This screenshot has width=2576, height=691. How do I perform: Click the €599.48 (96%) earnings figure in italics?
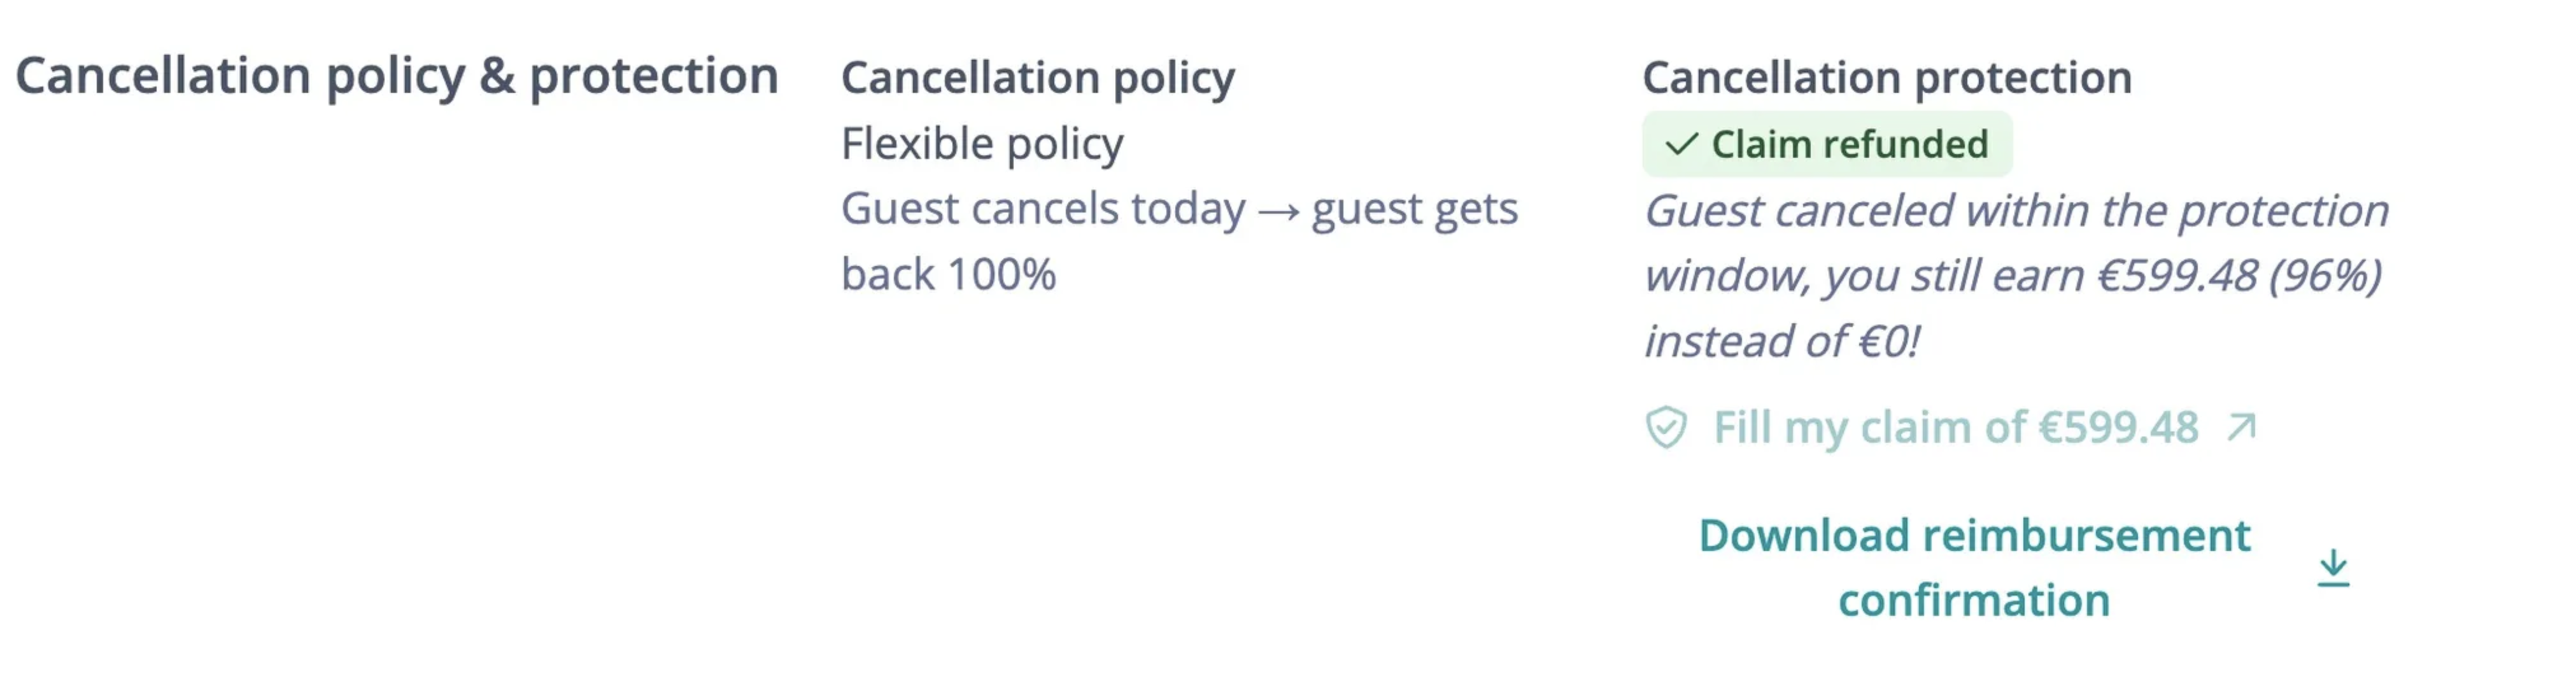click(x=2239, y=276)
